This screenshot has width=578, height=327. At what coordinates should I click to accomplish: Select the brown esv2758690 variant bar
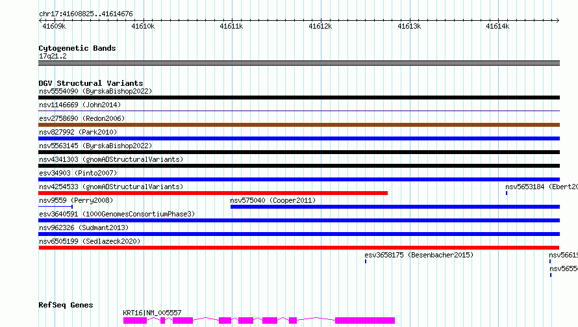pyautogui.click(x=299, y=125)
